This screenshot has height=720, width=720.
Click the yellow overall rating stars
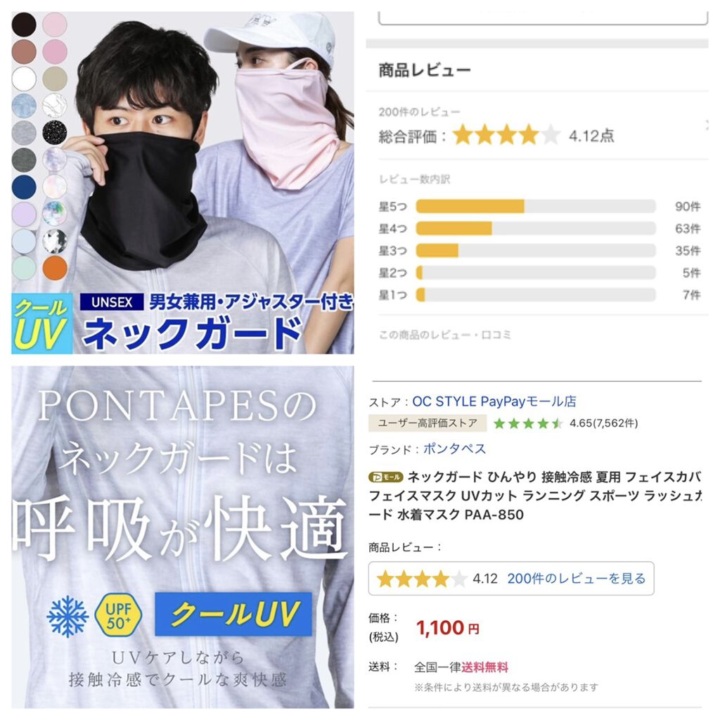(506, 135)
